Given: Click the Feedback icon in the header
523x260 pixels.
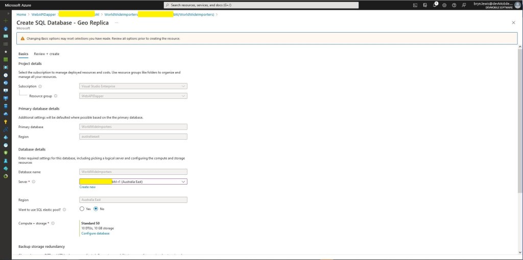Looking at the screenshot, I should pyautogui.click(x=464, y=5).
